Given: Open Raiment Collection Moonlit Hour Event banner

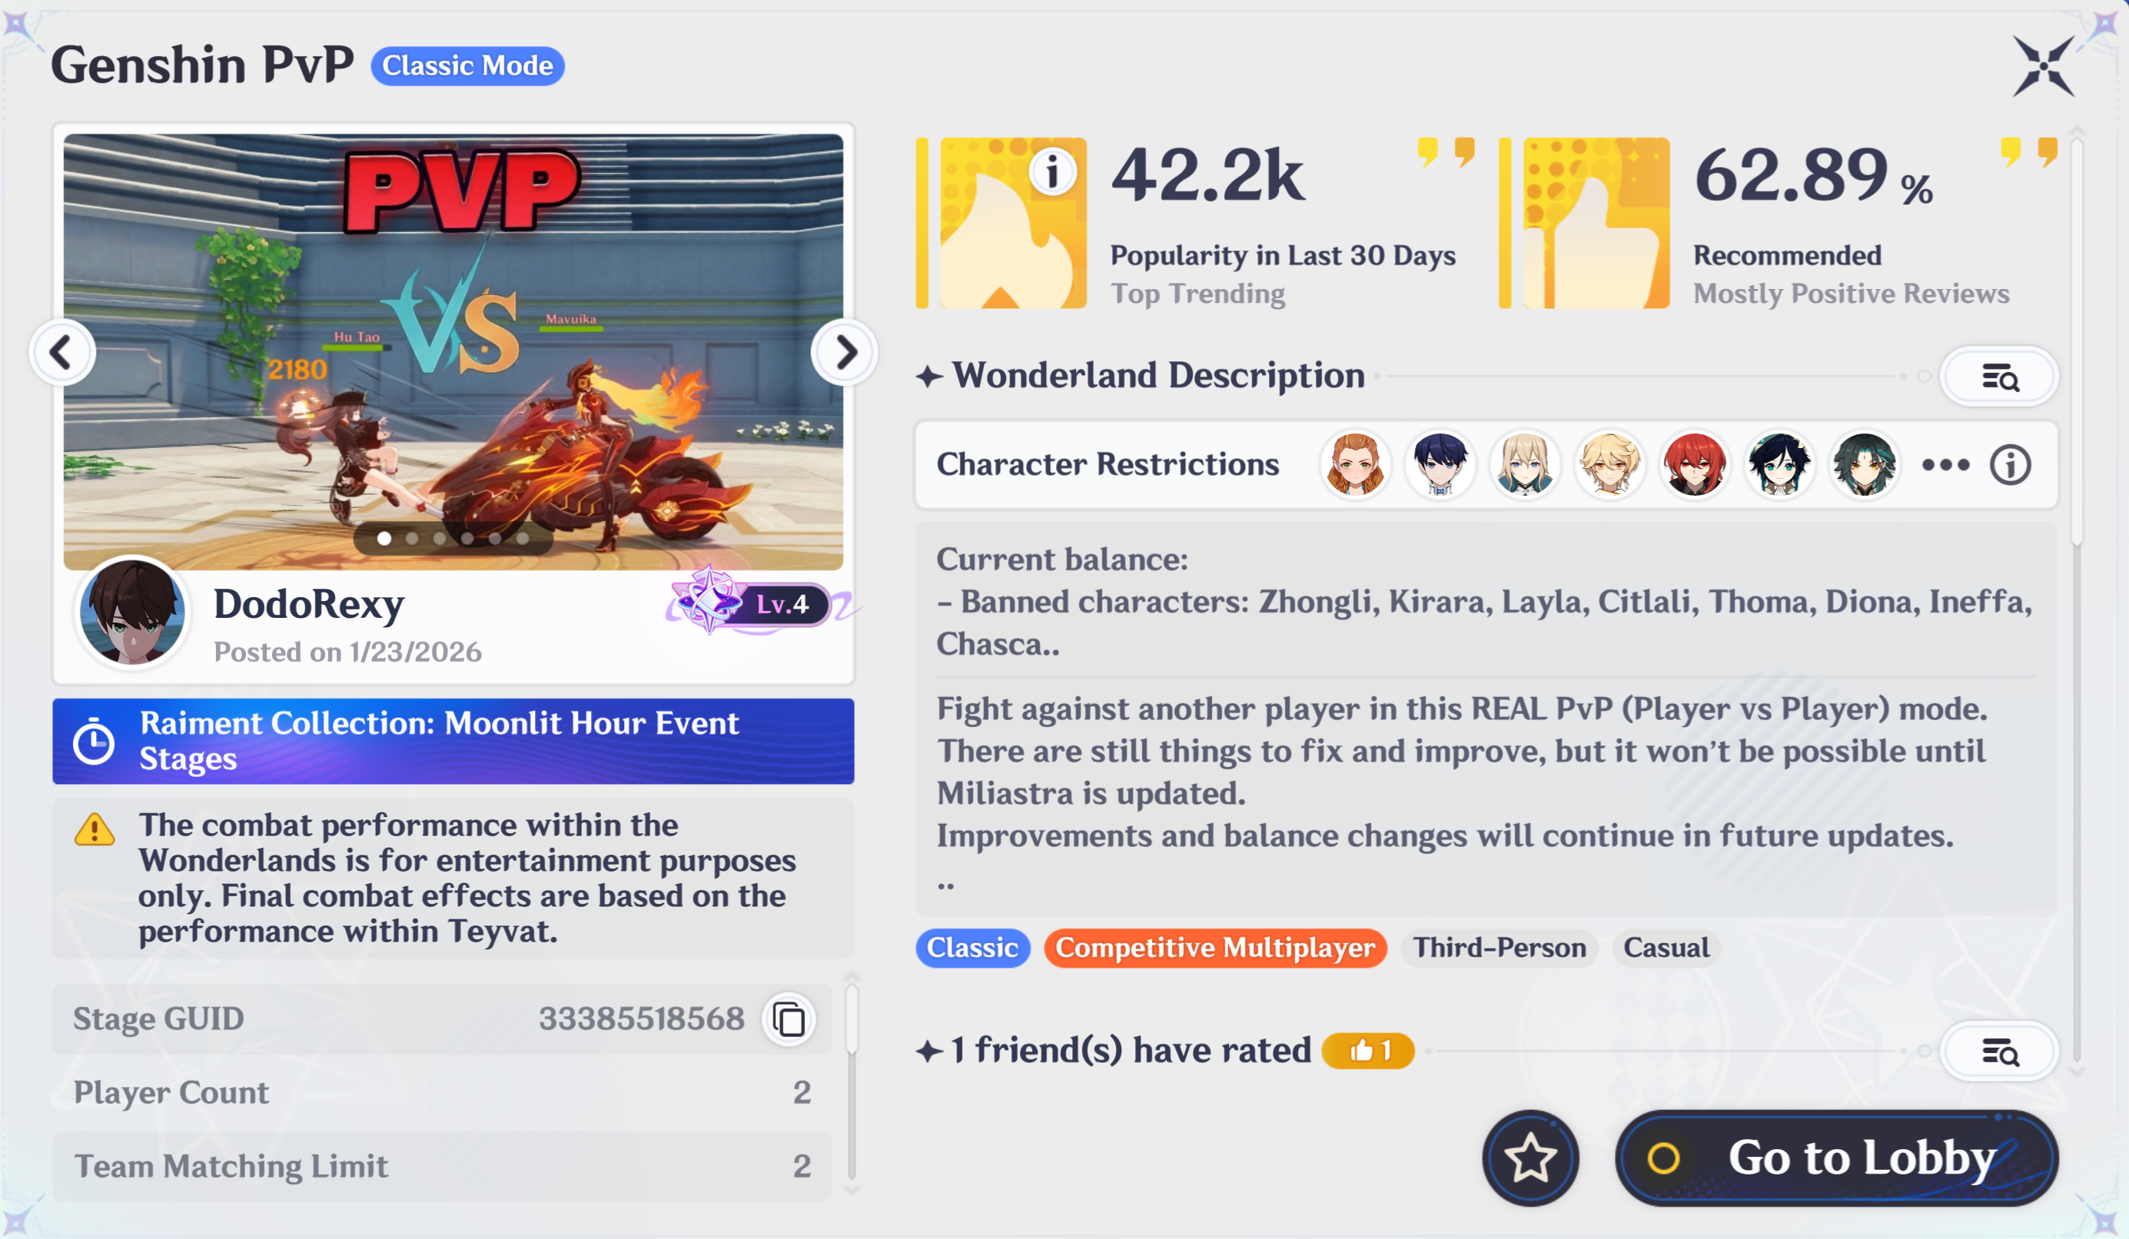Looking at the screenshot, I should (x=453, y=741).
